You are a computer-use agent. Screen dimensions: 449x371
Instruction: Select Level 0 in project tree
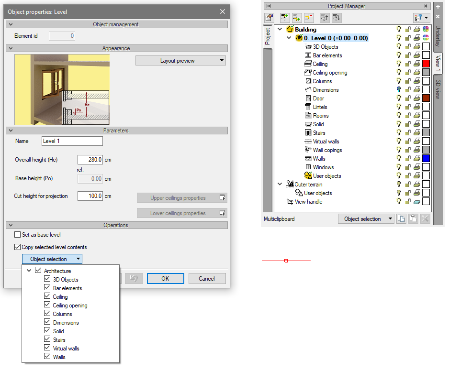(x=336, y=38)
